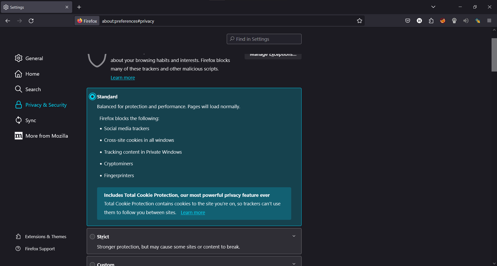This screenshot has height=266, width=497.
Task: Click the Mozilla m logo icon
Action: 19,136
